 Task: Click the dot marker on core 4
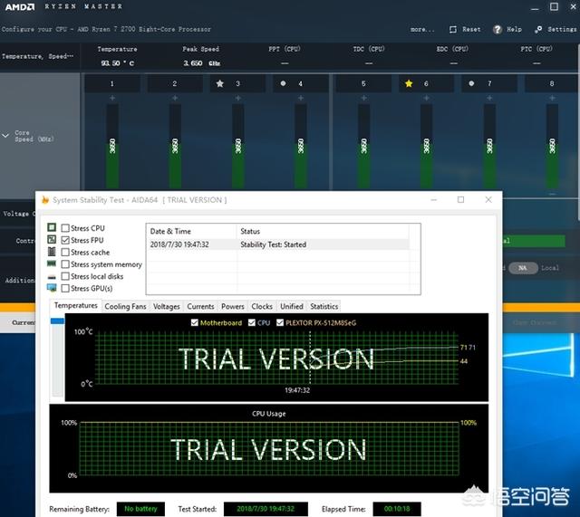(x=283, y=83)
